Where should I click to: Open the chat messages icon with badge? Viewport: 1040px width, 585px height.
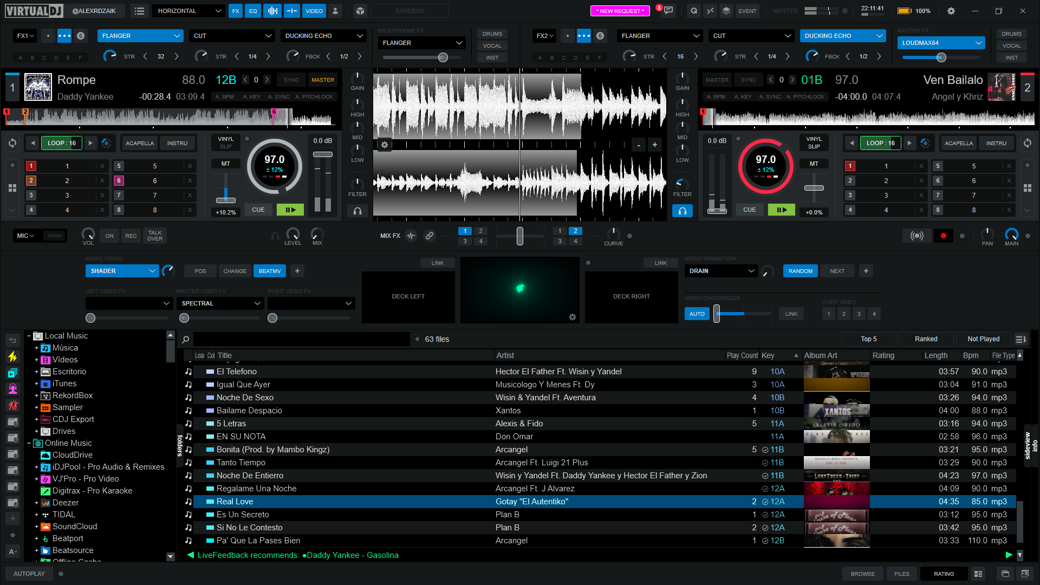669,11
